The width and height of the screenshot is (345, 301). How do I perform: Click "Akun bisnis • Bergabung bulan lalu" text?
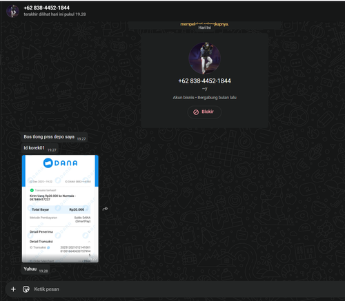(x=204, y=98)
